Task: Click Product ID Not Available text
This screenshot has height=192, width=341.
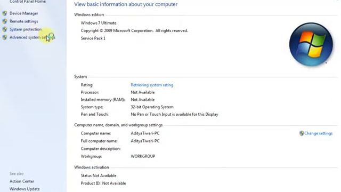Action: pyautogui.click(x=103, y=183)
